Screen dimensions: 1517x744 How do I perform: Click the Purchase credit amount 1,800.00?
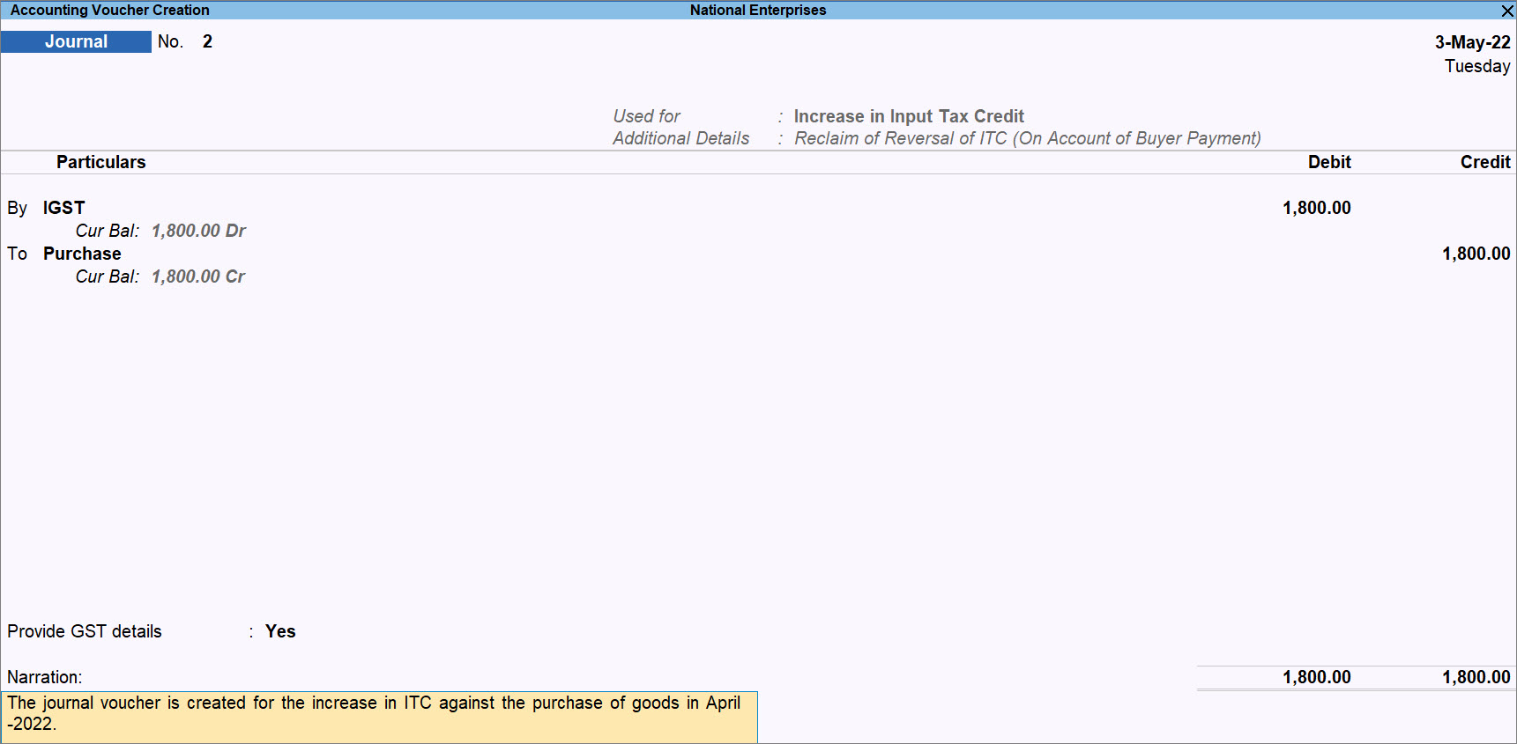pyautogui.click(x=1476, y=254)
